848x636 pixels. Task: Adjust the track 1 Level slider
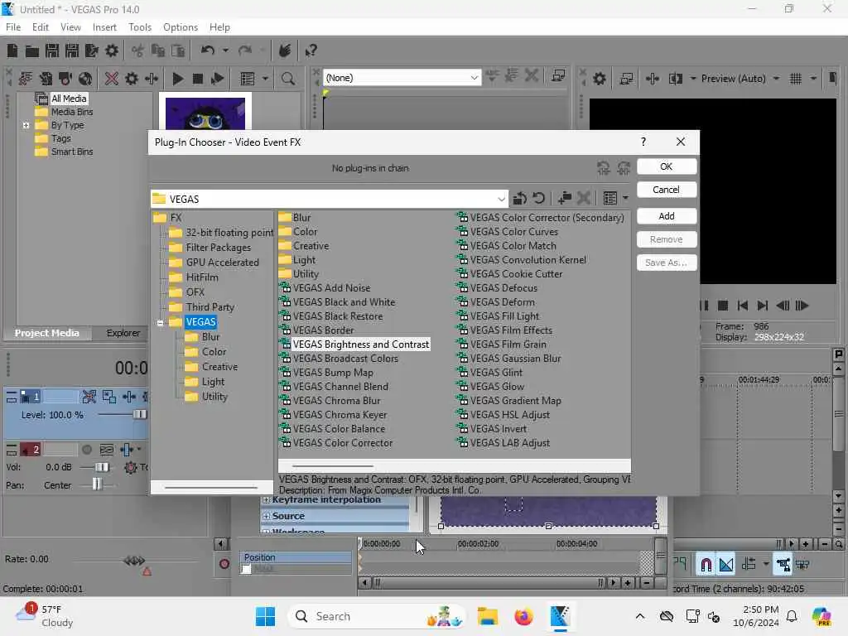coord(139,415)
